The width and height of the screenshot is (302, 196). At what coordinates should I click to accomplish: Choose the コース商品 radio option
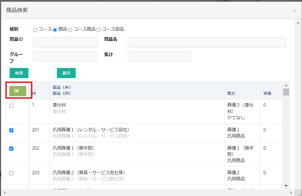(70, 30)
